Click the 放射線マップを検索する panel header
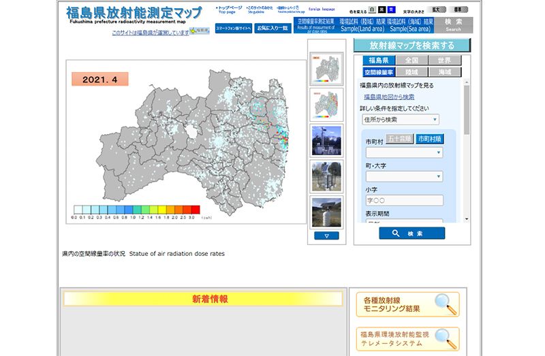Viewport: 545px width, 356px height. pos(412,46)
